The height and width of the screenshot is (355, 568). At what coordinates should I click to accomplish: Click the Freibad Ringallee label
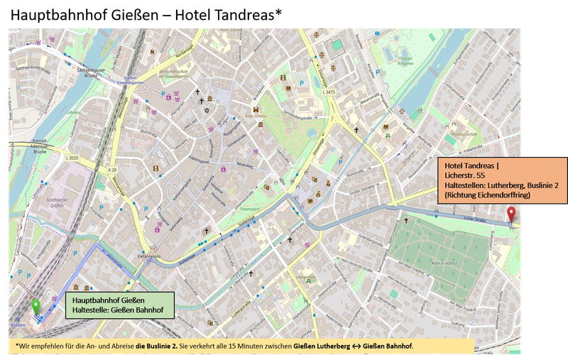point(405,60)
